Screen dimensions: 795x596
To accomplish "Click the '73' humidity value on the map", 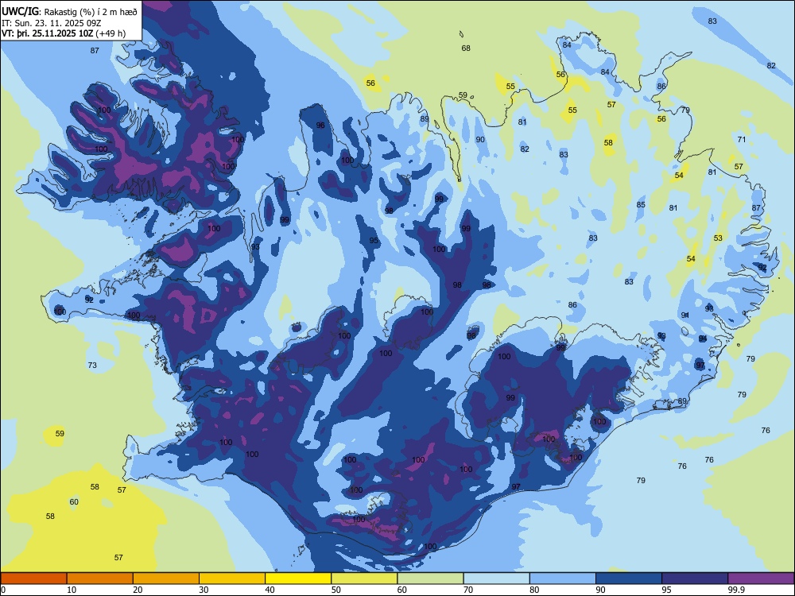I will click(x=92, y=365).
